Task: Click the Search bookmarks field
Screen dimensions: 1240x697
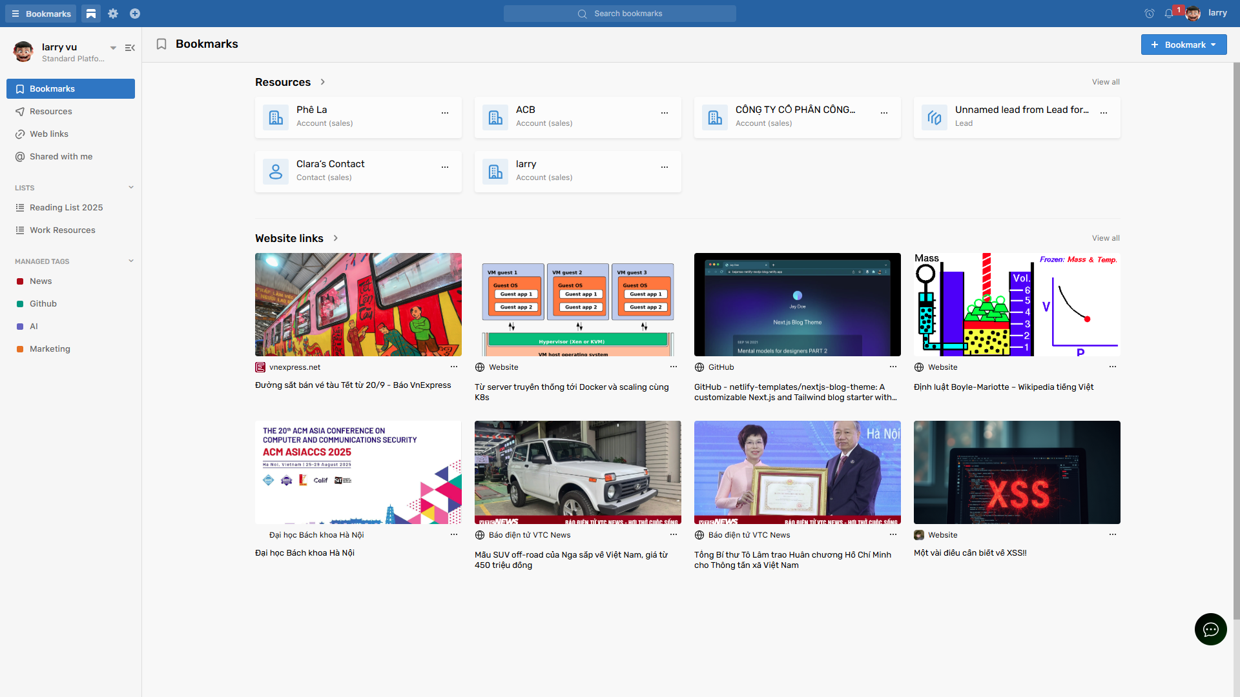Action: (x=620, y=14)
